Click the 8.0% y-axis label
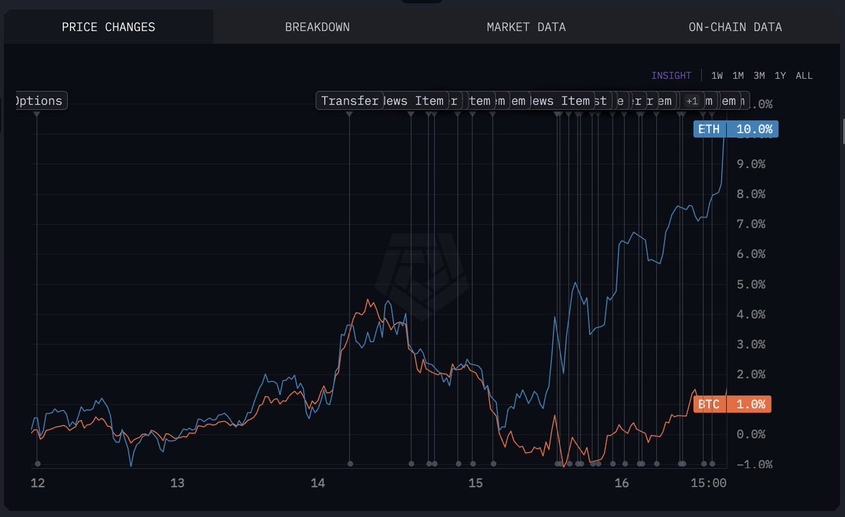This screenshot has height=517, width=845. 750,194
